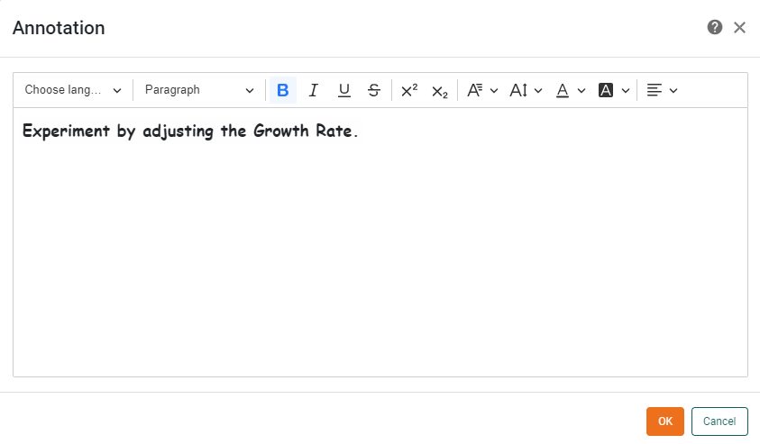Open the font family icon
Screen dimensions: 760x444
474,90
